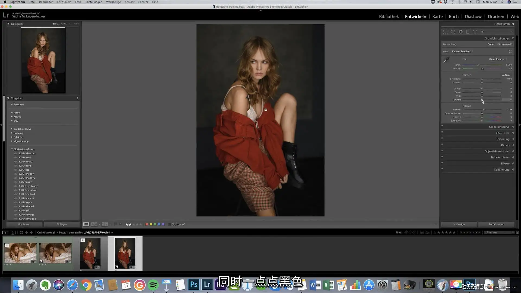
Task: Pick the white balance eyedropper
Action: coord(446,60)
